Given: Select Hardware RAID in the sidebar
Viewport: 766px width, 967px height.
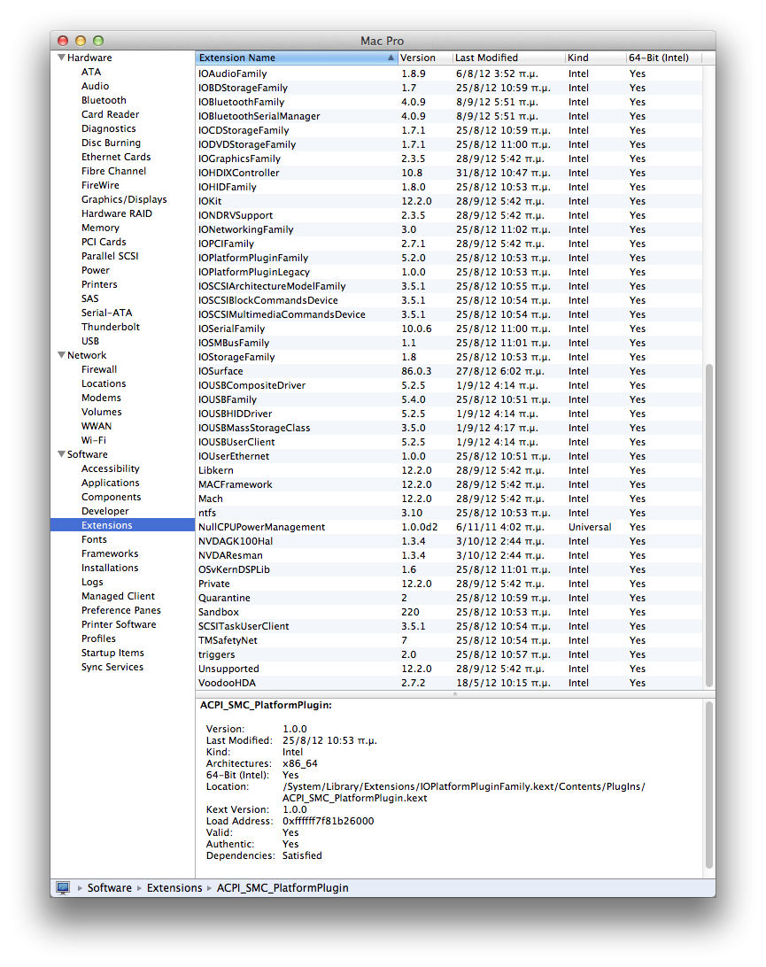Looking at the screenshot, I should point(117,213).
